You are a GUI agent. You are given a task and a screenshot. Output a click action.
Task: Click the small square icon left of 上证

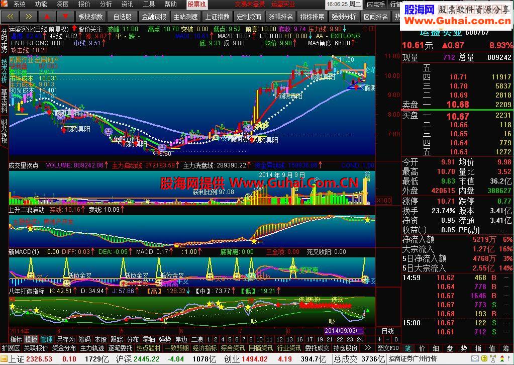pyautogui.click(x=4, y=359)
